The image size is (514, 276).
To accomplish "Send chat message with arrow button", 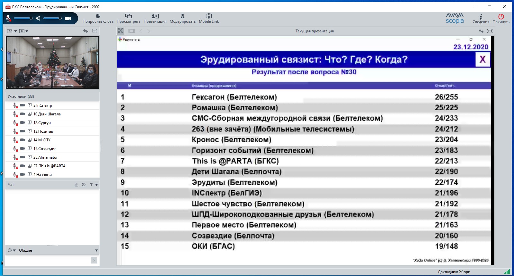I will pyautogui.click(x=94, y=260).
